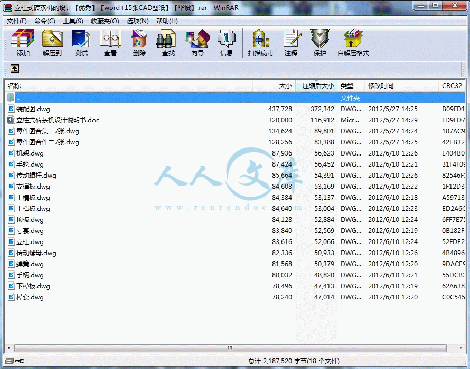The image size is (470, 369).
Task: Click the 测试 (Test) toolbar icon
Action: click(81, 38)
